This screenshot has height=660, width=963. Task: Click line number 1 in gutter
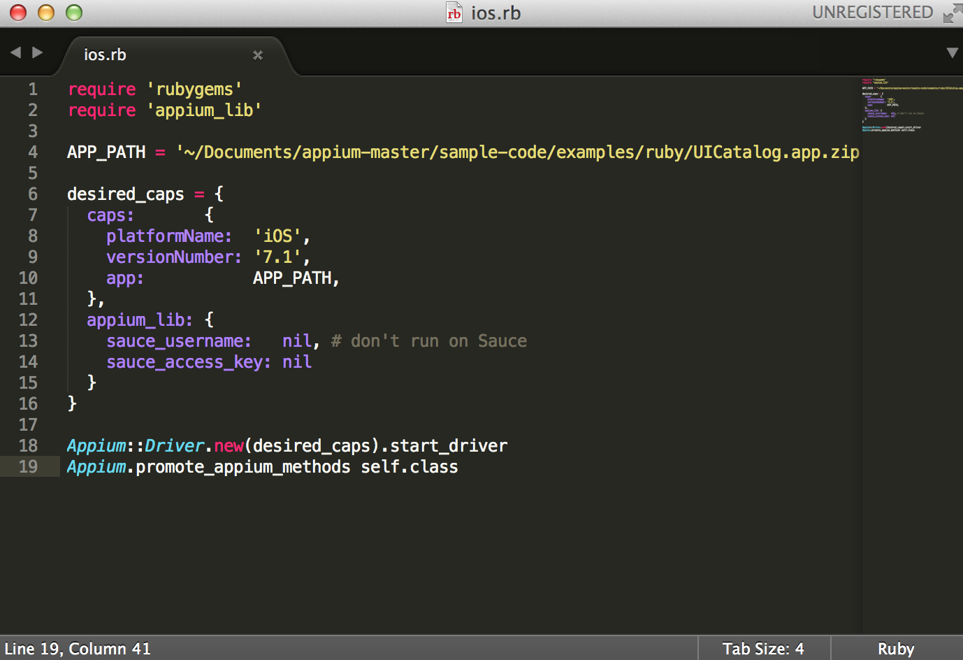[33, 89]
